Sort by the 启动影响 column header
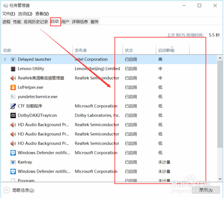The height and width of the screenshot is (198, 224). pos(166,50)
